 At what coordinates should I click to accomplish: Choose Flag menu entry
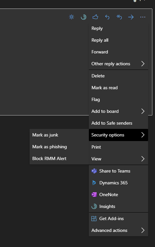click(x=118, y=100)
